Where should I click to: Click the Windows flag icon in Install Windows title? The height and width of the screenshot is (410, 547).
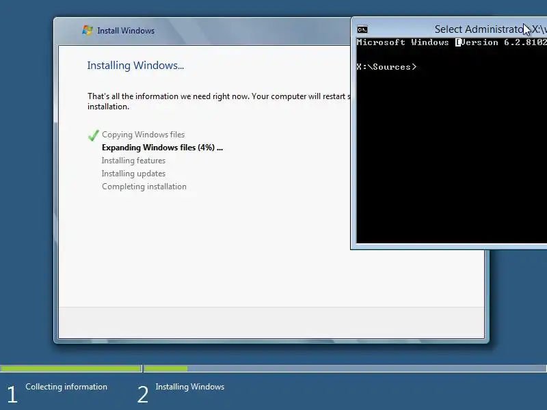88,30
